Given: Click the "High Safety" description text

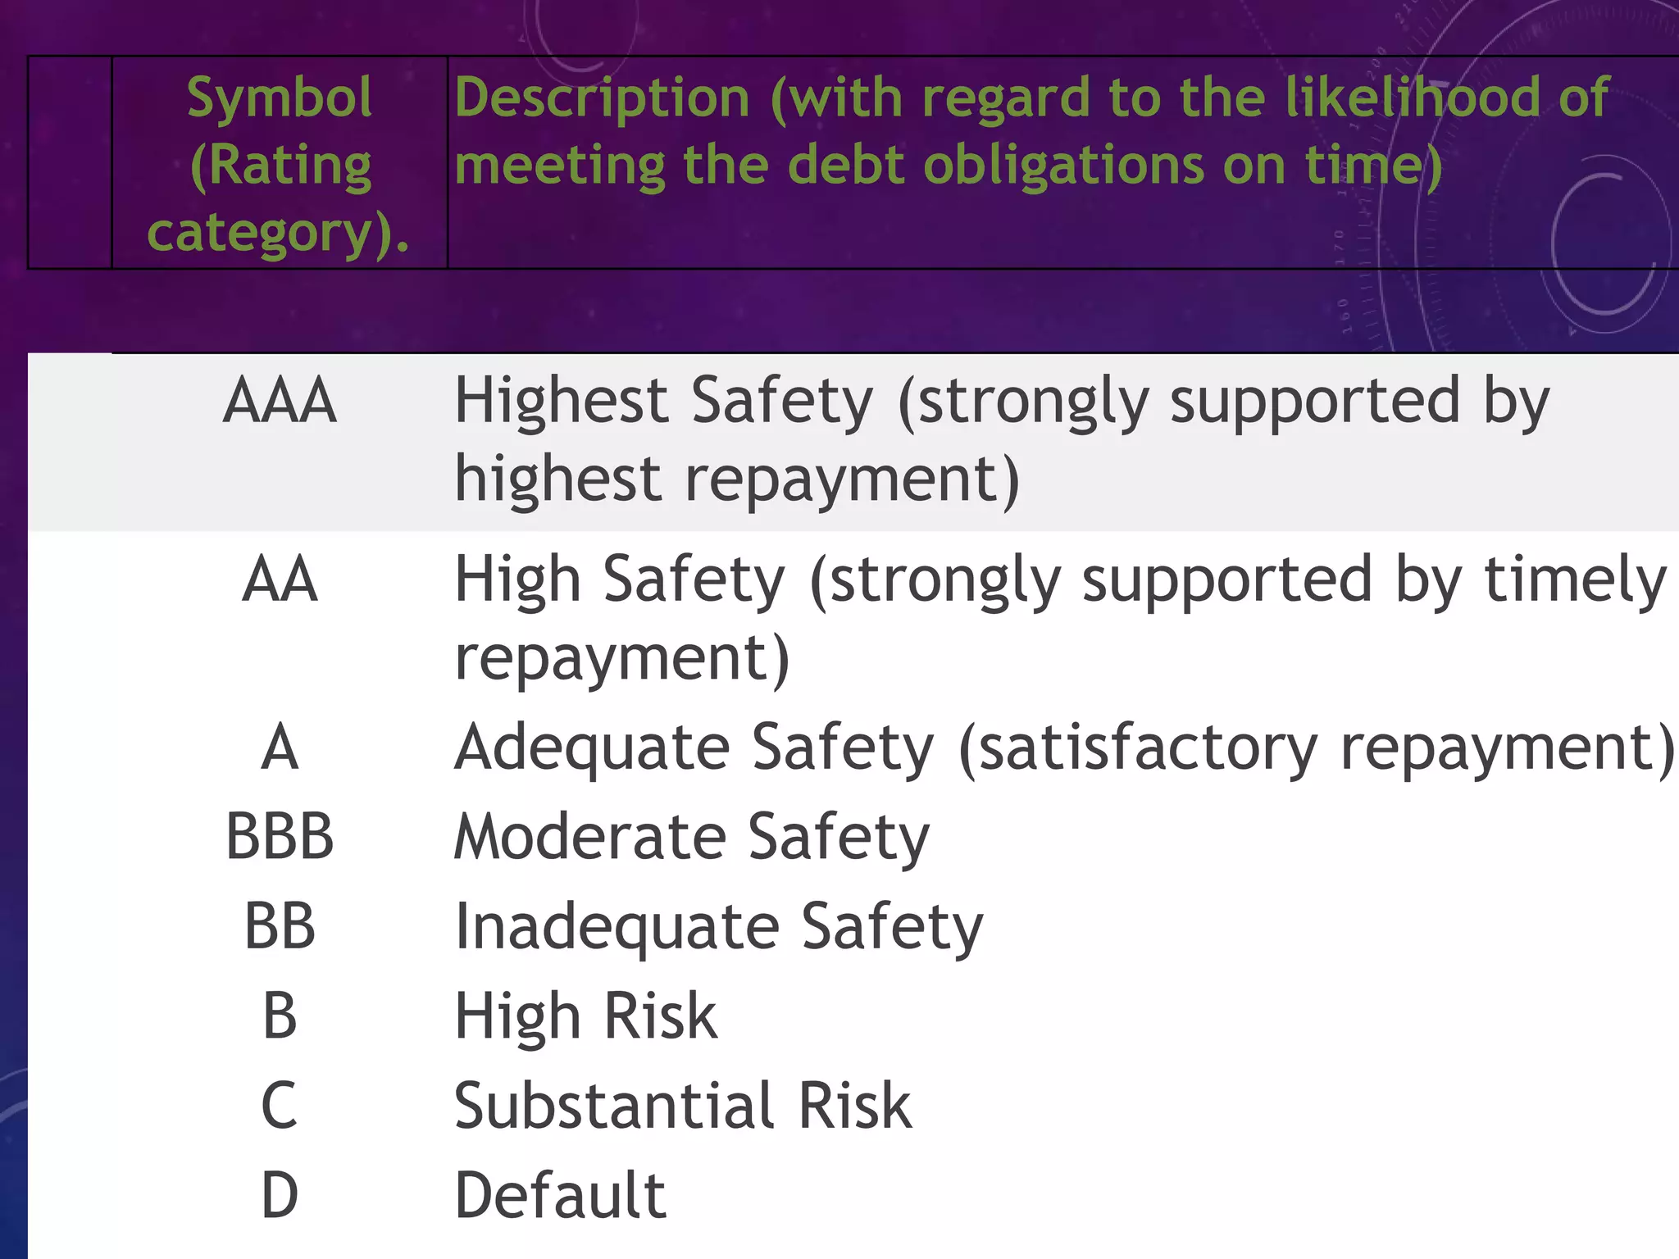Looking at the screenshot, I should (1058, 618).
